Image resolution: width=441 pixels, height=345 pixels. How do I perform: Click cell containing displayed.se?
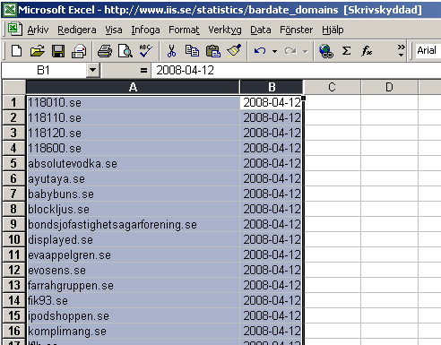click(133, 239)
